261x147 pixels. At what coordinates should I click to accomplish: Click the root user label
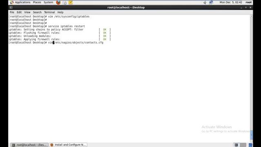[x=248, y=2]
